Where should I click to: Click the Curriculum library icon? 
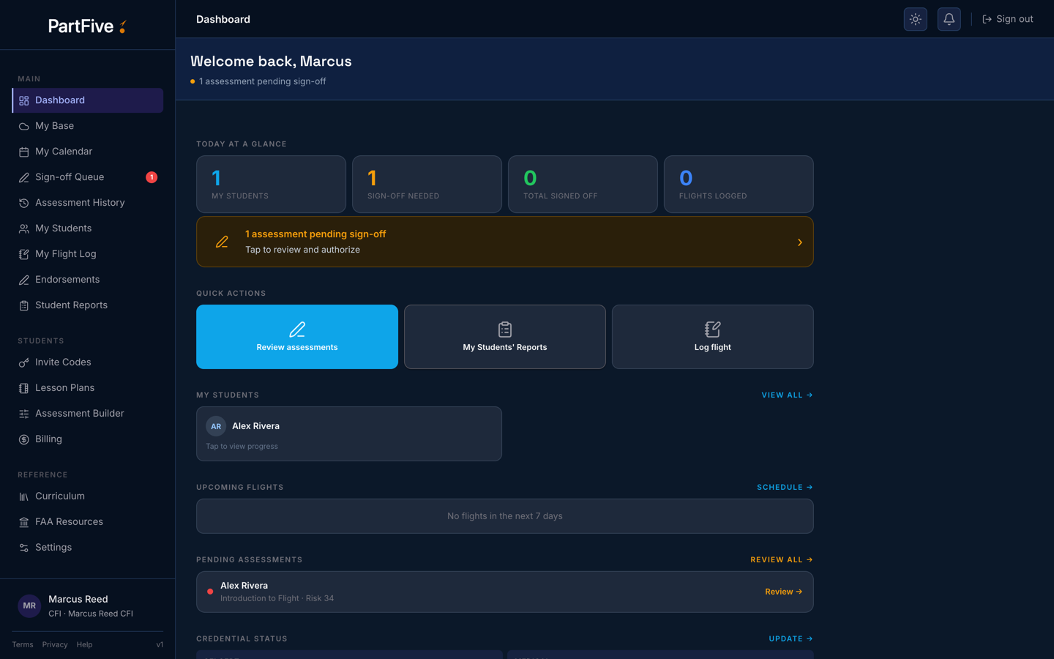[x=23, y=496]
